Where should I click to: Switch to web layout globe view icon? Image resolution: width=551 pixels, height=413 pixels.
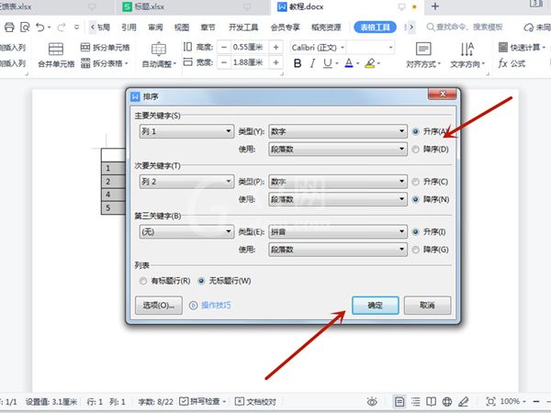[447, 401]
